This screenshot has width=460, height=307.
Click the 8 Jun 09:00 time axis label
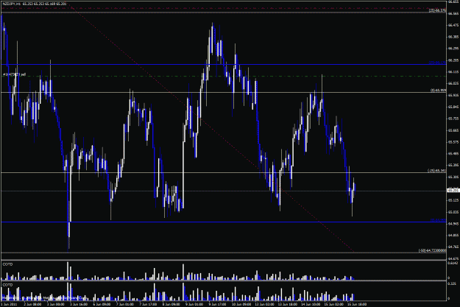(171, 304)
